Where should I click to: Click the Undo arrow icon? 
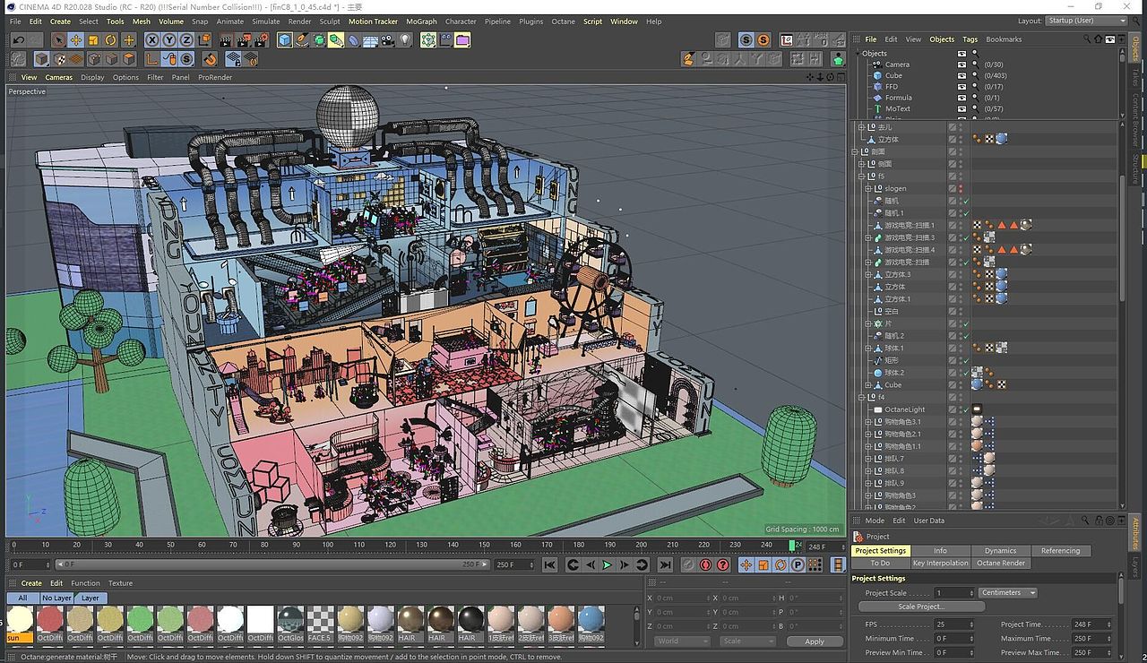pyautogui.click(x=18, y=40)
